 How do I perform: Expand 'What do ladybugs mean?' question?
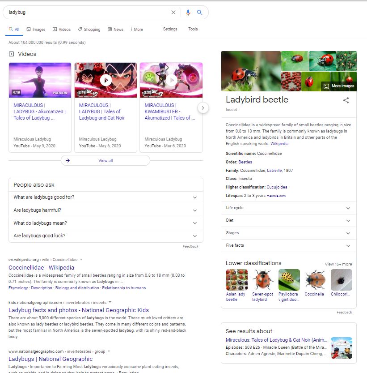point(105,223)
